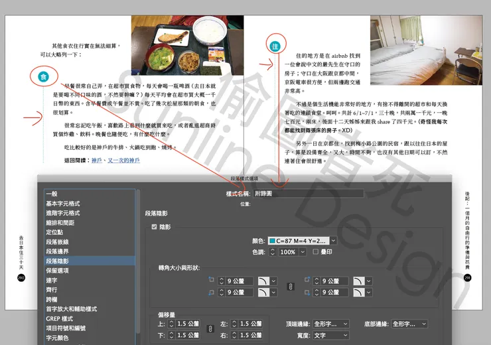Click the 神戶 hyperlink in the document

tap(97, 161)
